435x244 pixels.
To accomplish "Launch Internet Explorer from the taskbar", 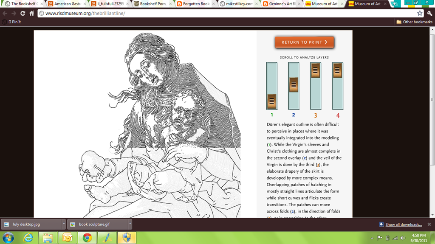I will pos(28,238).
